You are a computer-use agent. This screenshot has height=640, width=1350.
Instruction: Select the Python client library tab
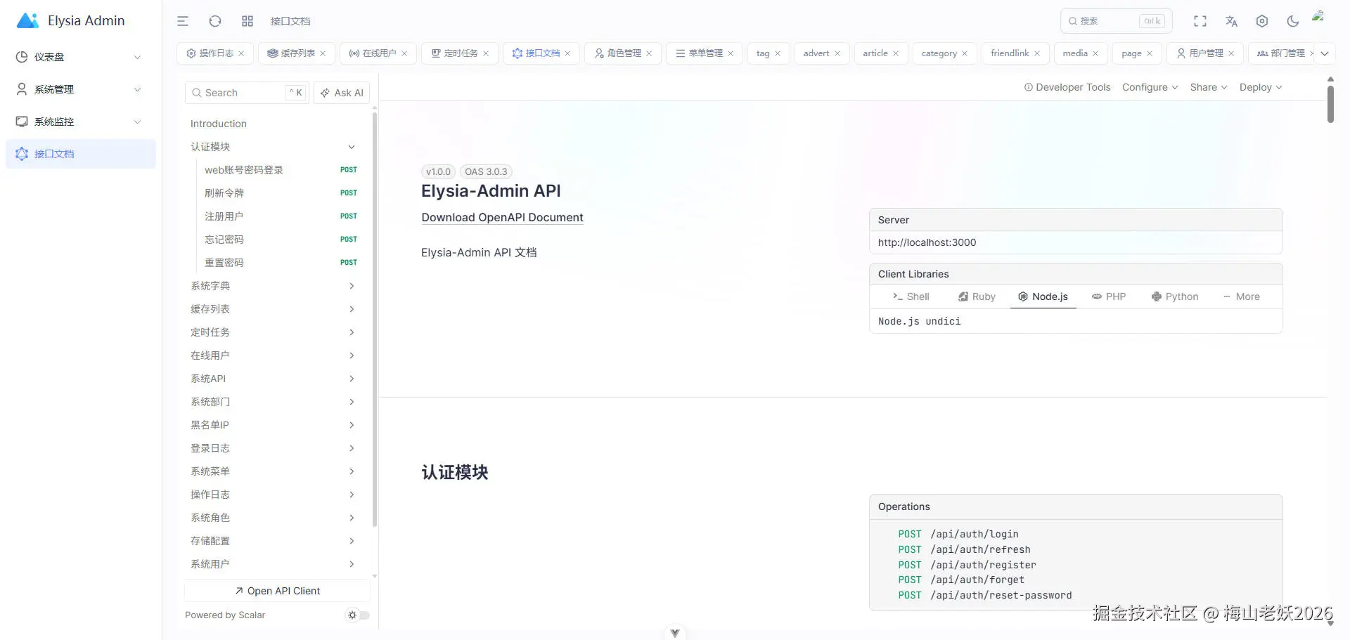click(x=1175, y=296)
